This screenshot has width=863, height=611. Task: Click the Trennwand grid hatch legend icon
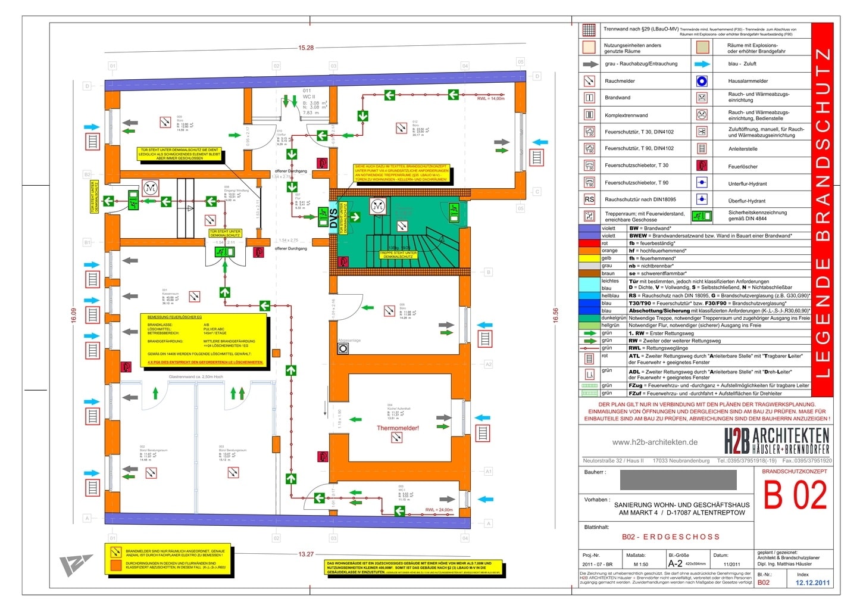(589, 30)
